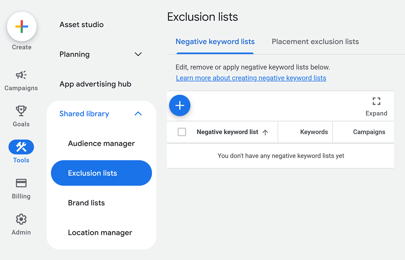
Task: Expand the Planning section chevron
Action: pyautogui.click(x=138, y=54)
